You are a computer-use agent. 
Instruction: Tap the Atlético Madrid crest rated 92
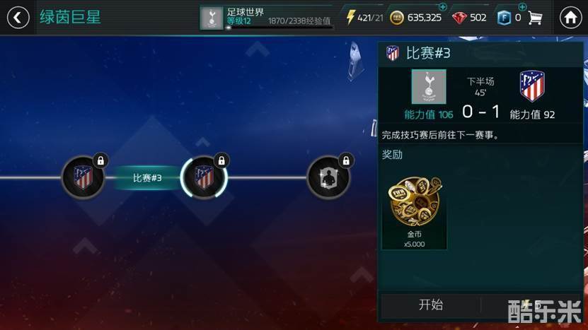(x=532, y=86)
